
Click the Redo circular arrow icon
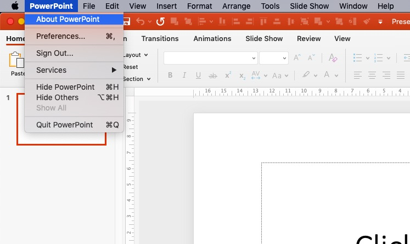coord(160,21)
